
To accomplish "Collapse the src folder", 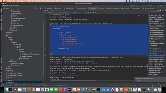I will tap(5, 36).
